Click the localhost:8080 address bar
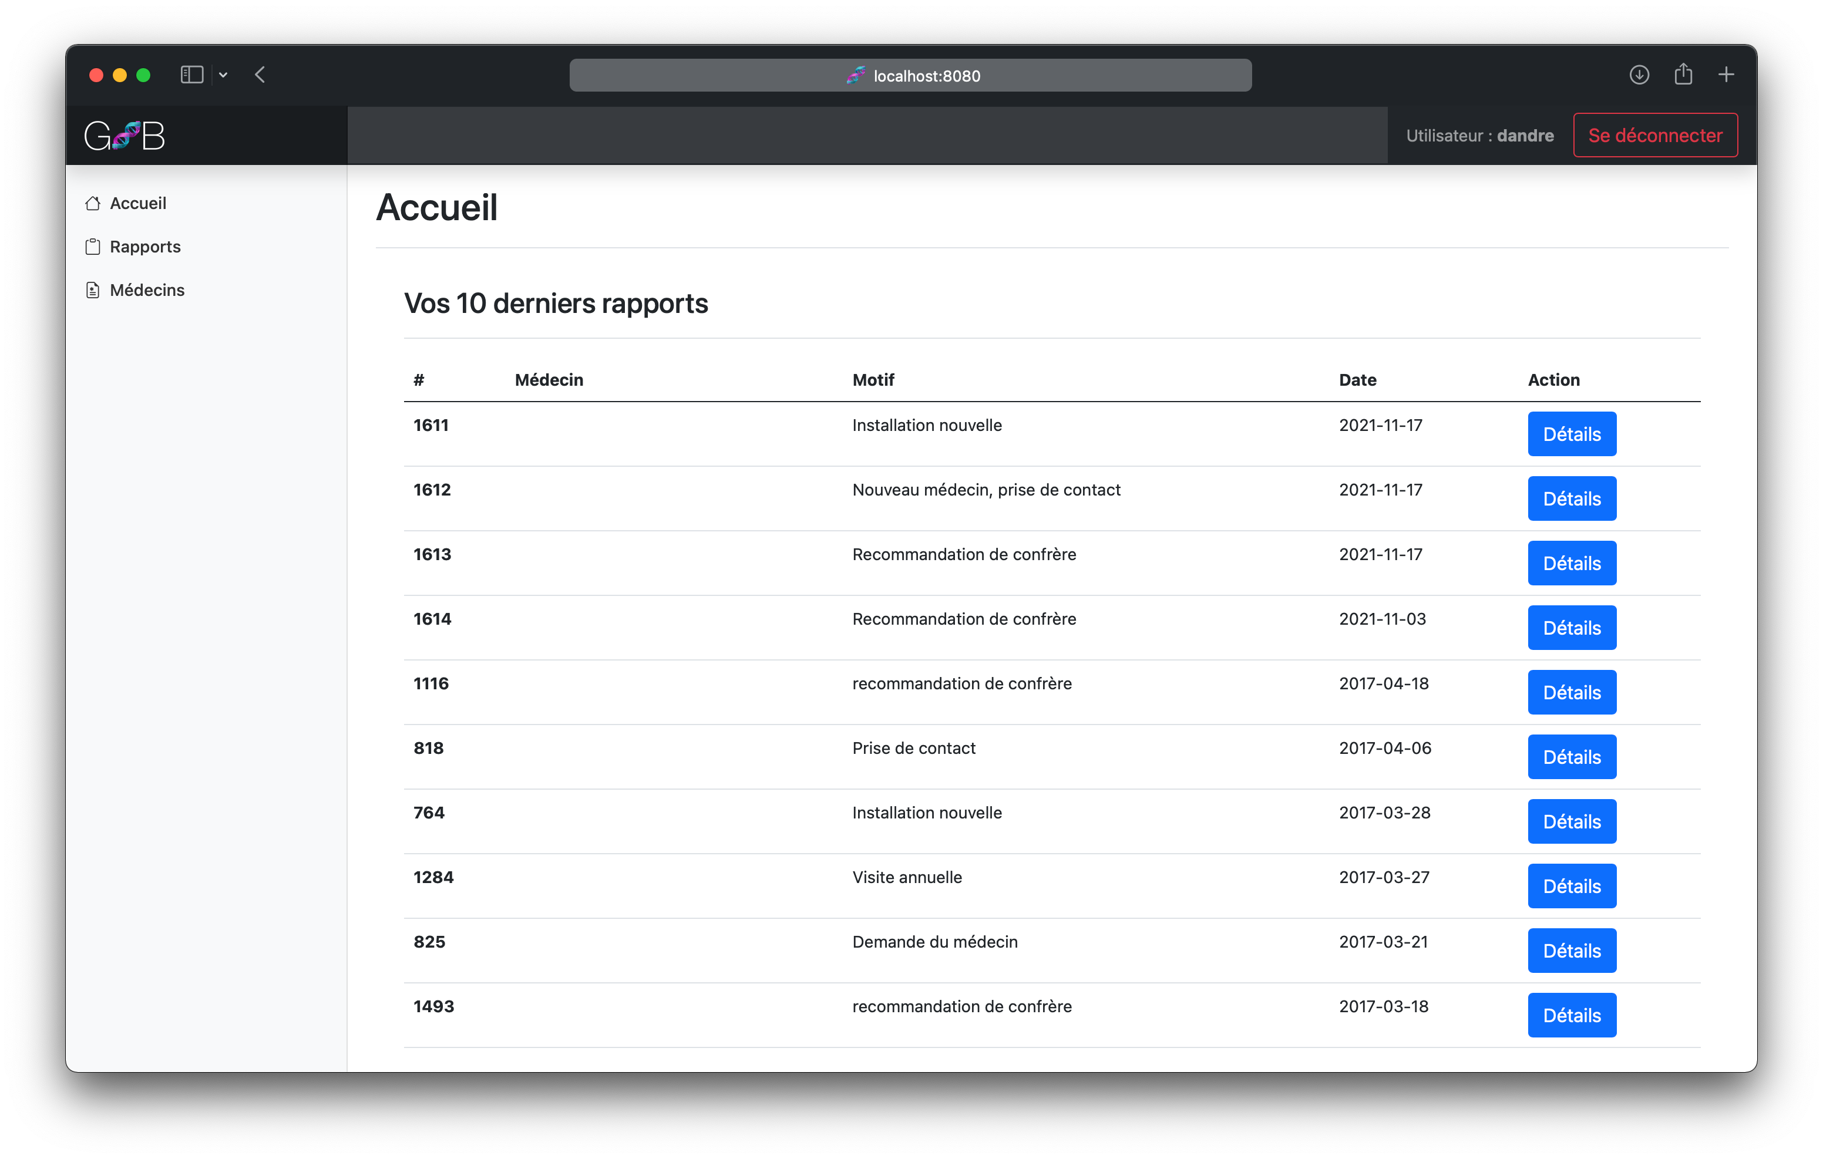The width and height of the screenshot is (1823, 1159). (x=910, y=76)
